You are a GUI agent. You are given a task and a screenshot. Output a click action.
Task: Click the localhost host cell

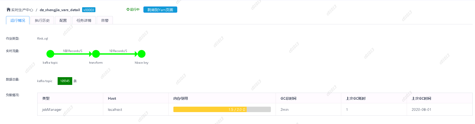(x=115, y=110)
